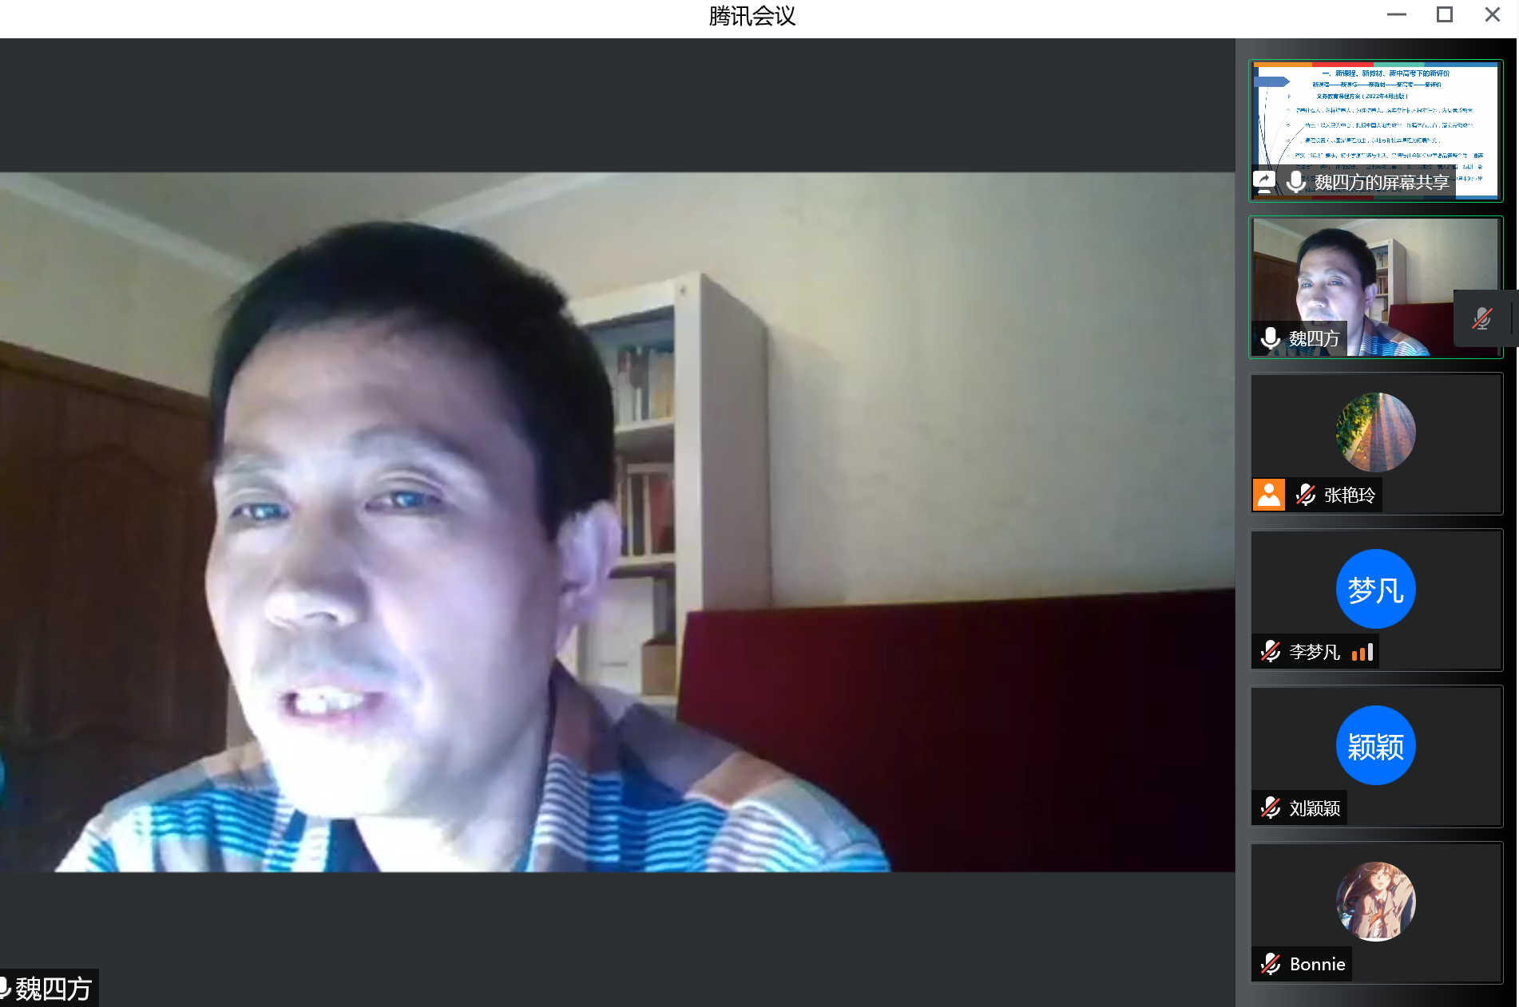The image size is (1519, 1007).
Task: Click the blue 颖颖 avatar circle
Action: tap(1375, 745)
